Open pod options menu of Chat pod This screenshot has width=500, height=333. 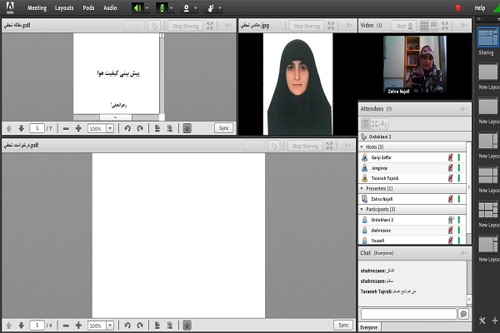point(463,253)
